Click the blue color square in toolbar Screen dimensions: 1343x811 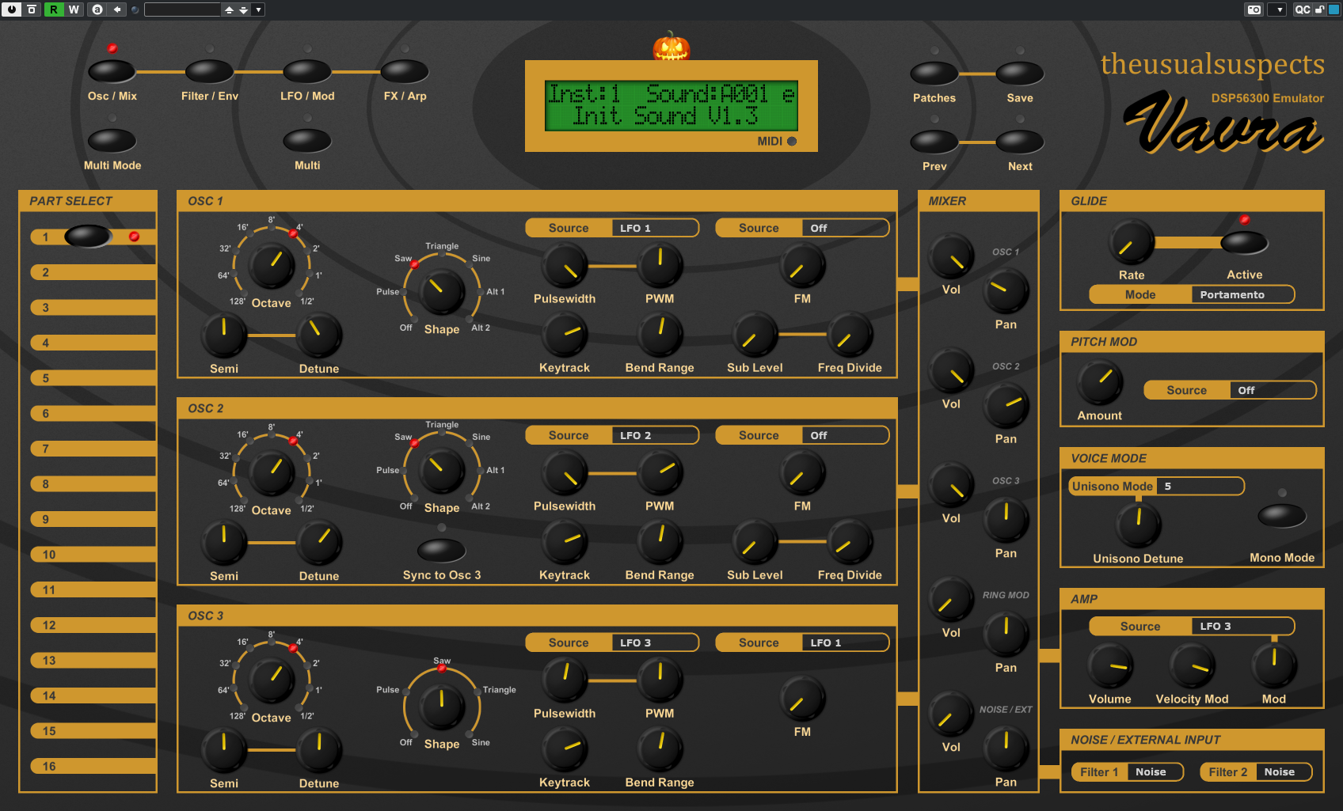click(x=1333, y=9)
